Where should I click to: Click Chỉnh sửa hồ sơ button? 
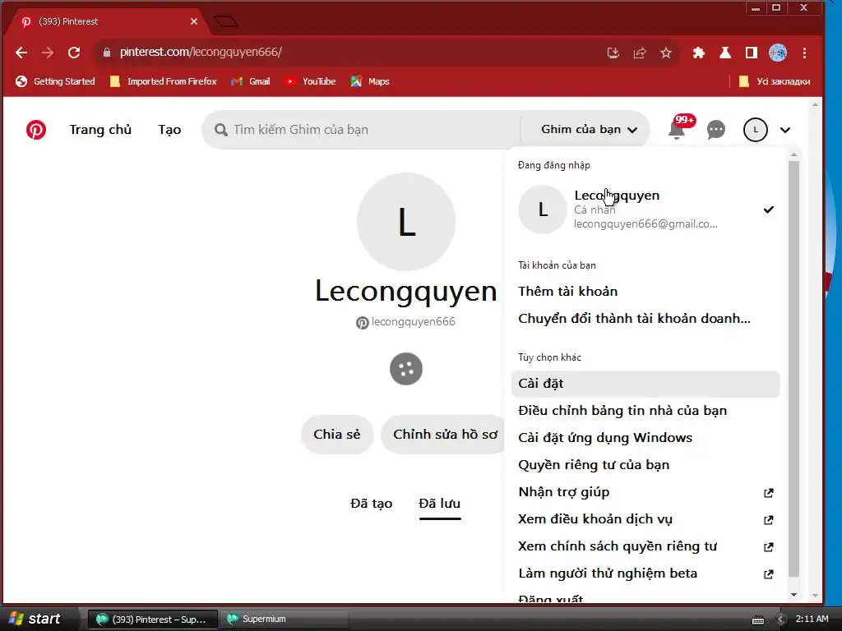pos(445,434)
